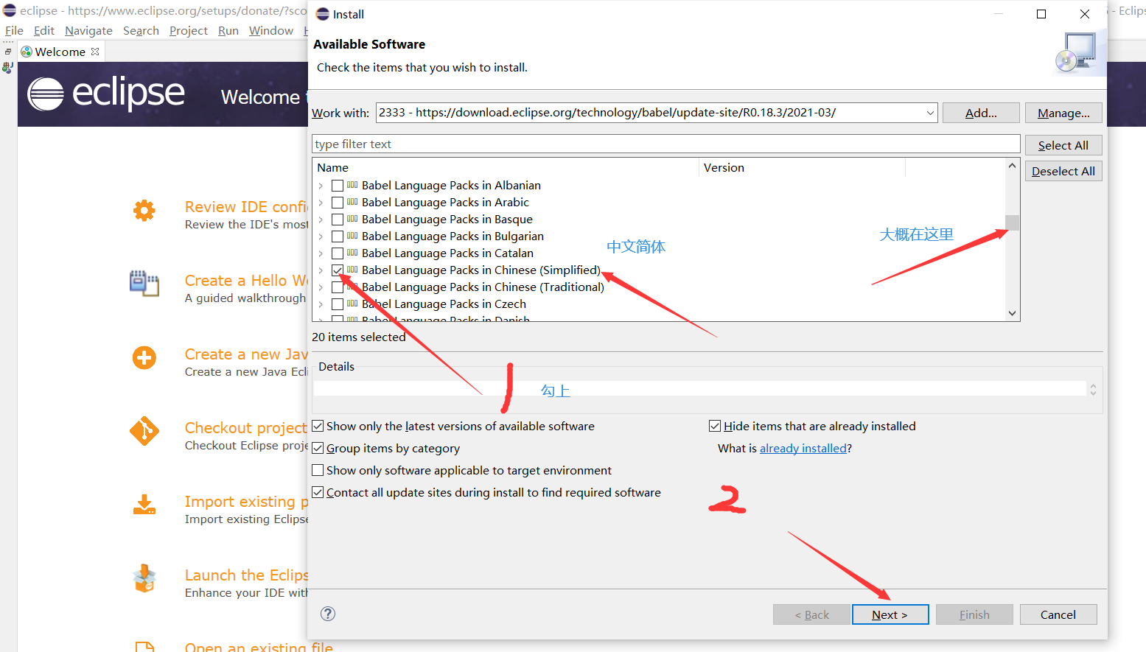Click the type filter text field
Image resolution: width=1146 pixels, height=652 pixels.
(666, 144)
